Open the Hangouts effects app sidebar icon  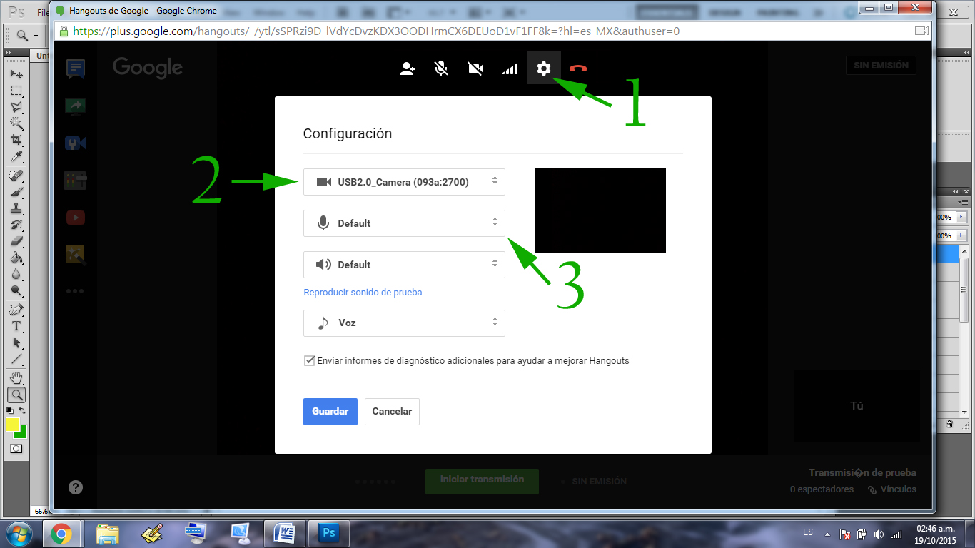click(76, 254)
